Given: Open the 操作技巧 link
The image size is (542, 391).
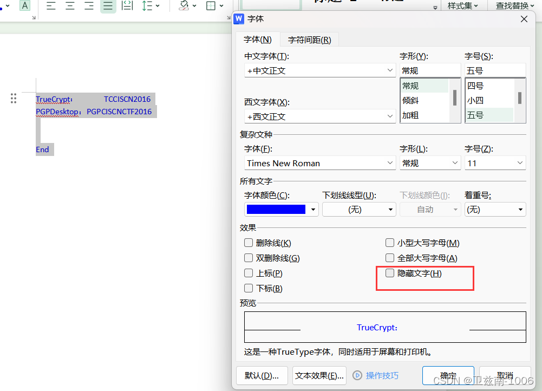Looking at the screenshot, I should point(382,375).
